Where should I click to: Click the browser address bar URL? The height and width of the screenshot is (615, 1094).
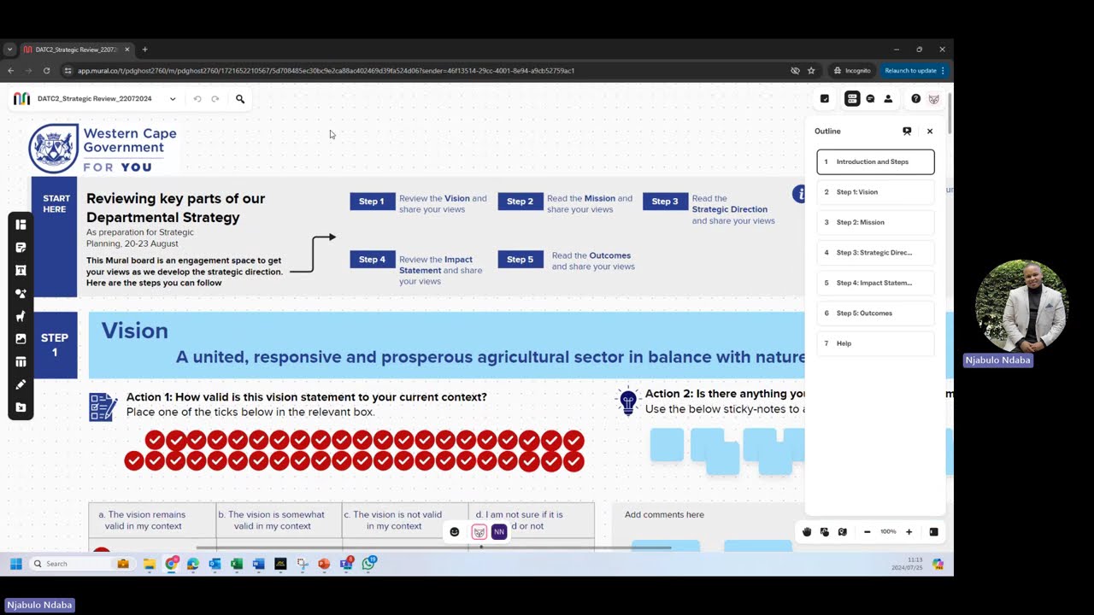326,71
